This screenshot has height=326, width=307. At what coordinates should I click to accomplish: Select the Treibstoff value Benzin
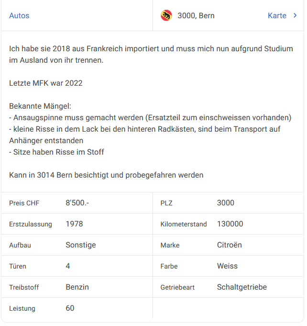click(x=77, y=287)
